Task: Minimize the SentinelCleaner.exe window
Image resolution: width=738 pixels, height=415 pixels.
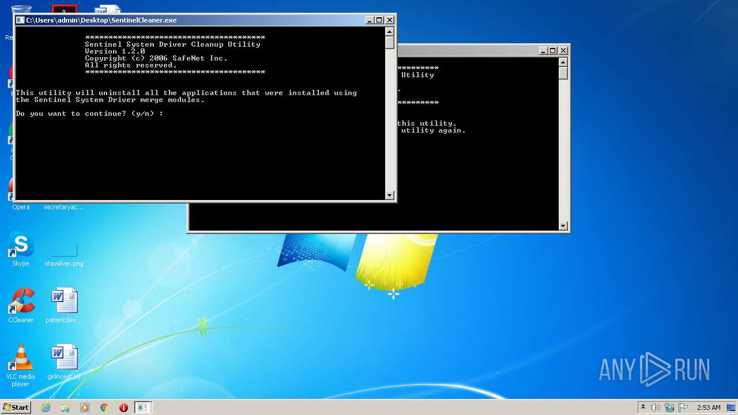Action: [370, 20]
